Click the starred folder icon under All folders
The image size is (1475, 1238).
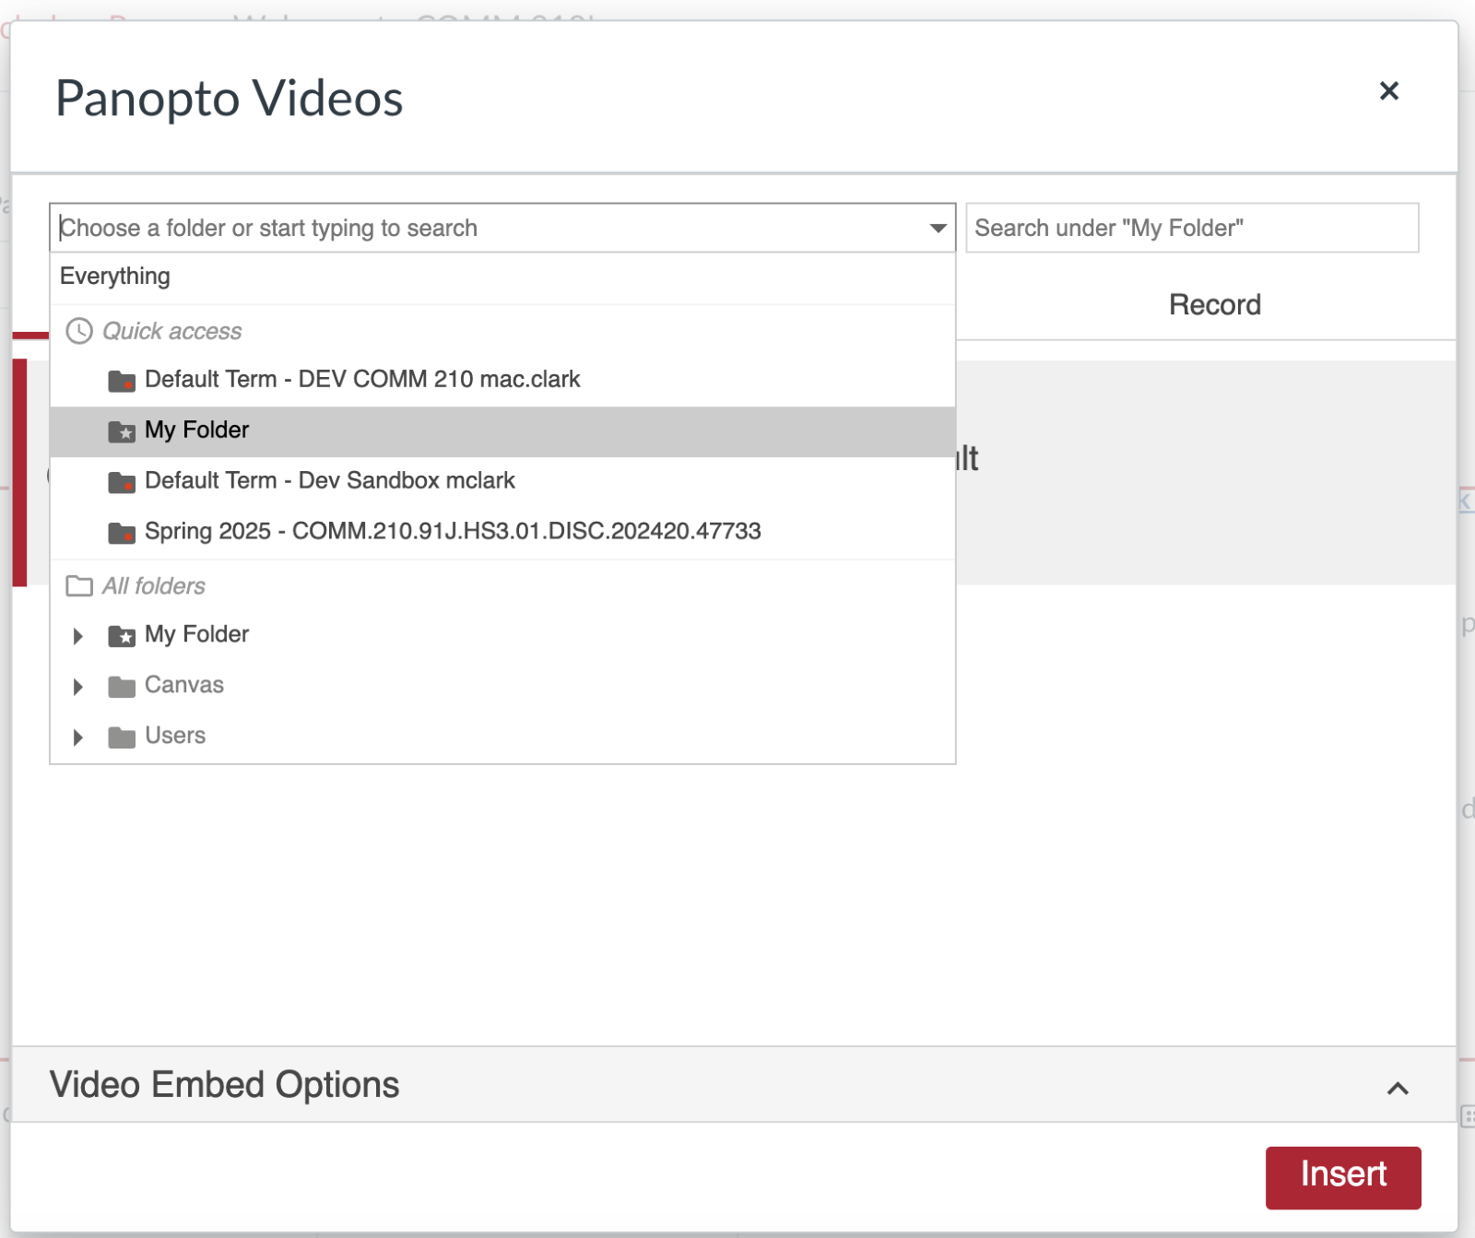[121, 634]
